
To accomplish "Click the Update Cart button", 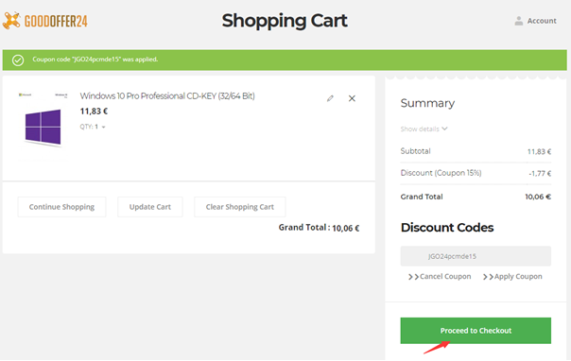I will [150, 207].
